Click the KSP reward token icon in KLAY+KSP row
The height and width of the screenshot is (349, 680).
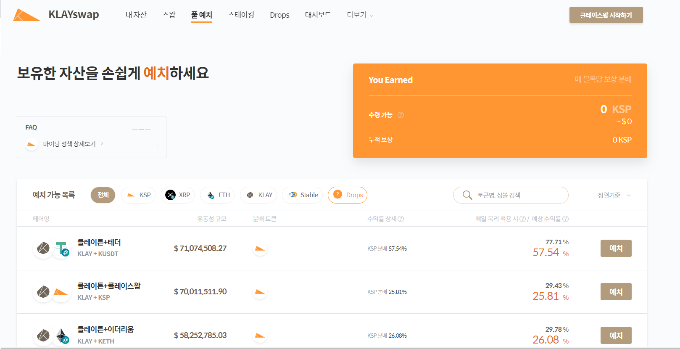point(260,292)
